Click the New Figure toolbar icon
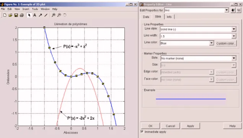The height and width of the screenshot is (138, 243). (5, 15)
